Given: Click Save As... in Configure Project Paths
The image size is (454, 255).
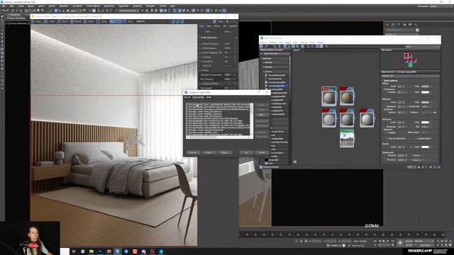Looking at the screenshot, I should [x=194, y=152].
